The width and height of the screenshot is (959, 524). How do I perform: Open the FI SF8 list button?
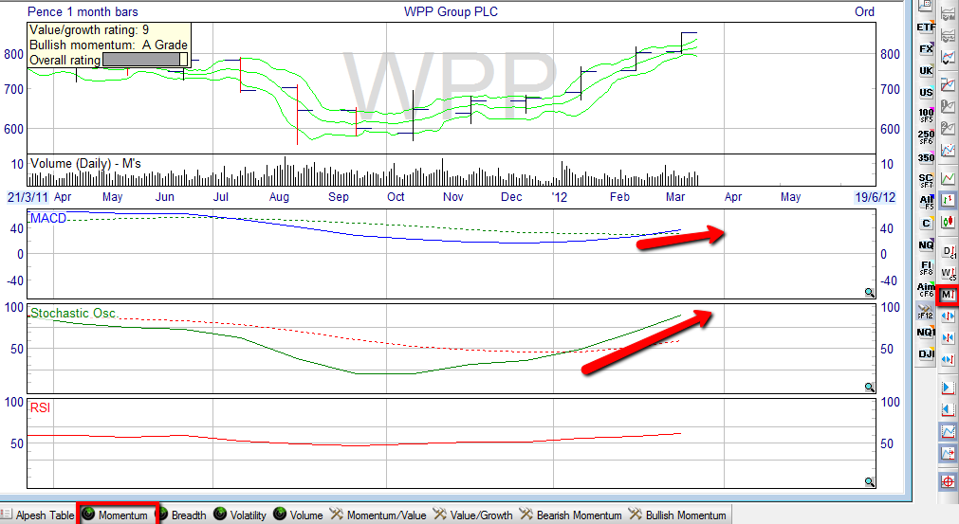pyautogui.click(x=926, y=267)
